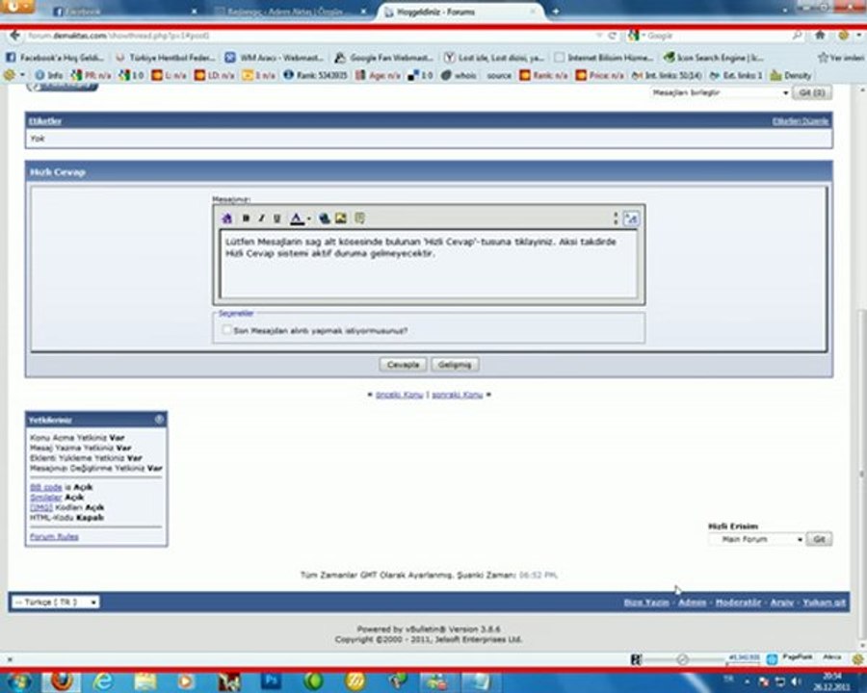Open the browser home page icon
867x693 pixels.
tap(820, 36)
